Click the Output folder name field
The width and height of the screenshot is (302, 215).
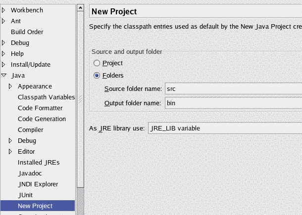point(233,103)
